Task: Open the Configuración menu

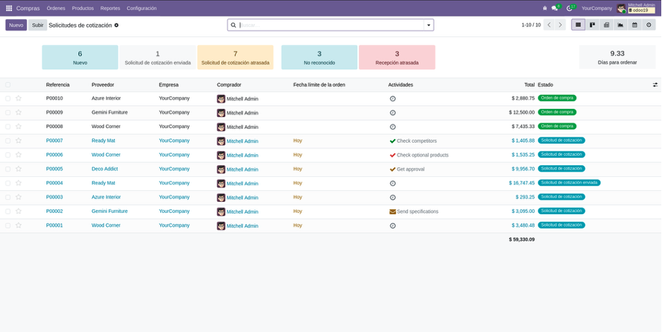Action: click(x=141, y=8)
